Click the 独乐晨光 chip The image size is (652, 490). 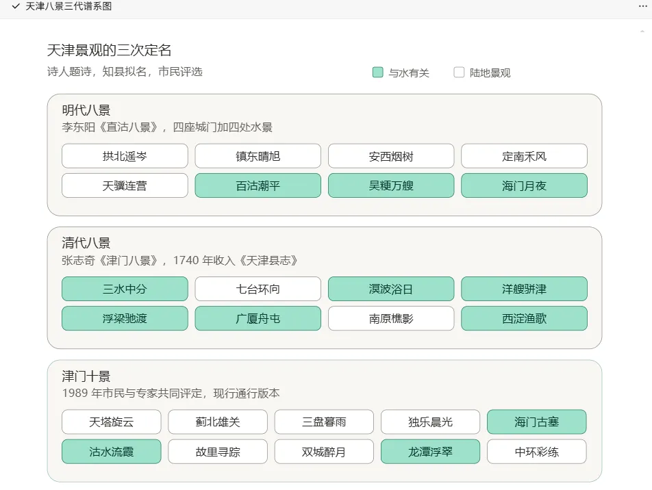(x=430, y=422)
